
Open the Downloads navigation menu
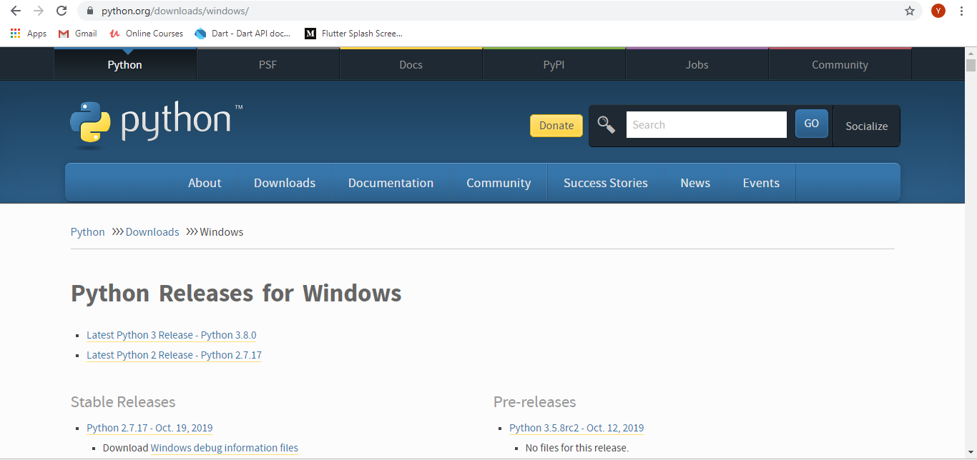pos(284,182)
